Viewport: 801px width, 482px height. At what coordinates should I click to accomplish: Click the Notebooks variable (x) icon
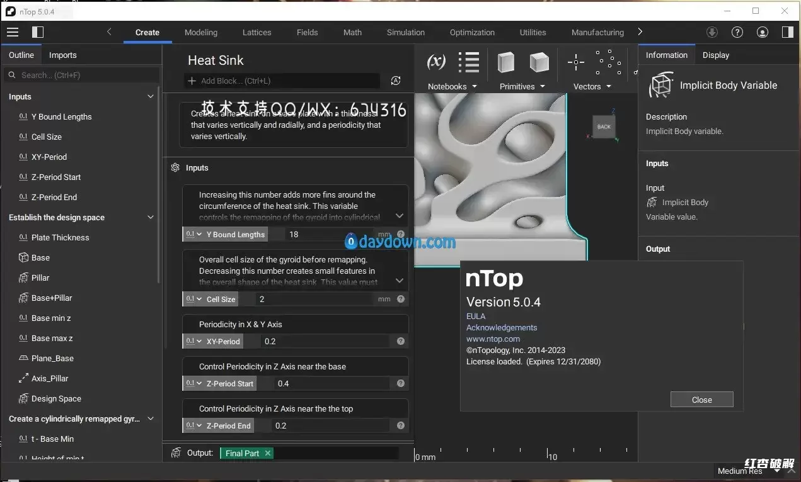pyautogui.click(x=436, y=62)
